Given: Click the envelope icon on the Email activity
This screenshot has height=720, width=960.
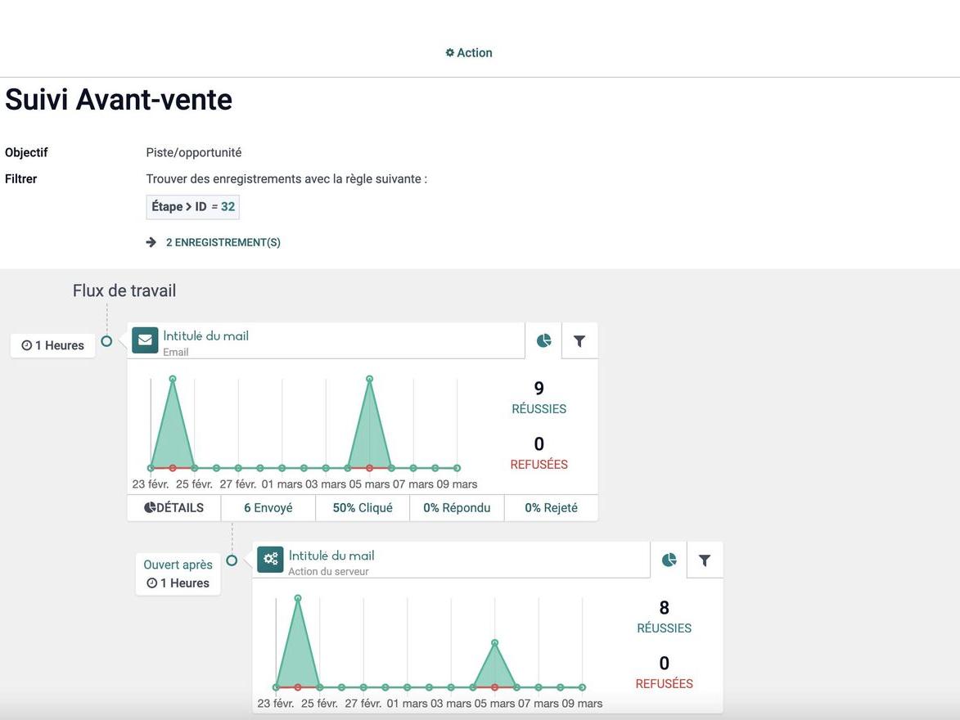Looking at the screenshot, I should pyautogui.click(x=143, y=341).
